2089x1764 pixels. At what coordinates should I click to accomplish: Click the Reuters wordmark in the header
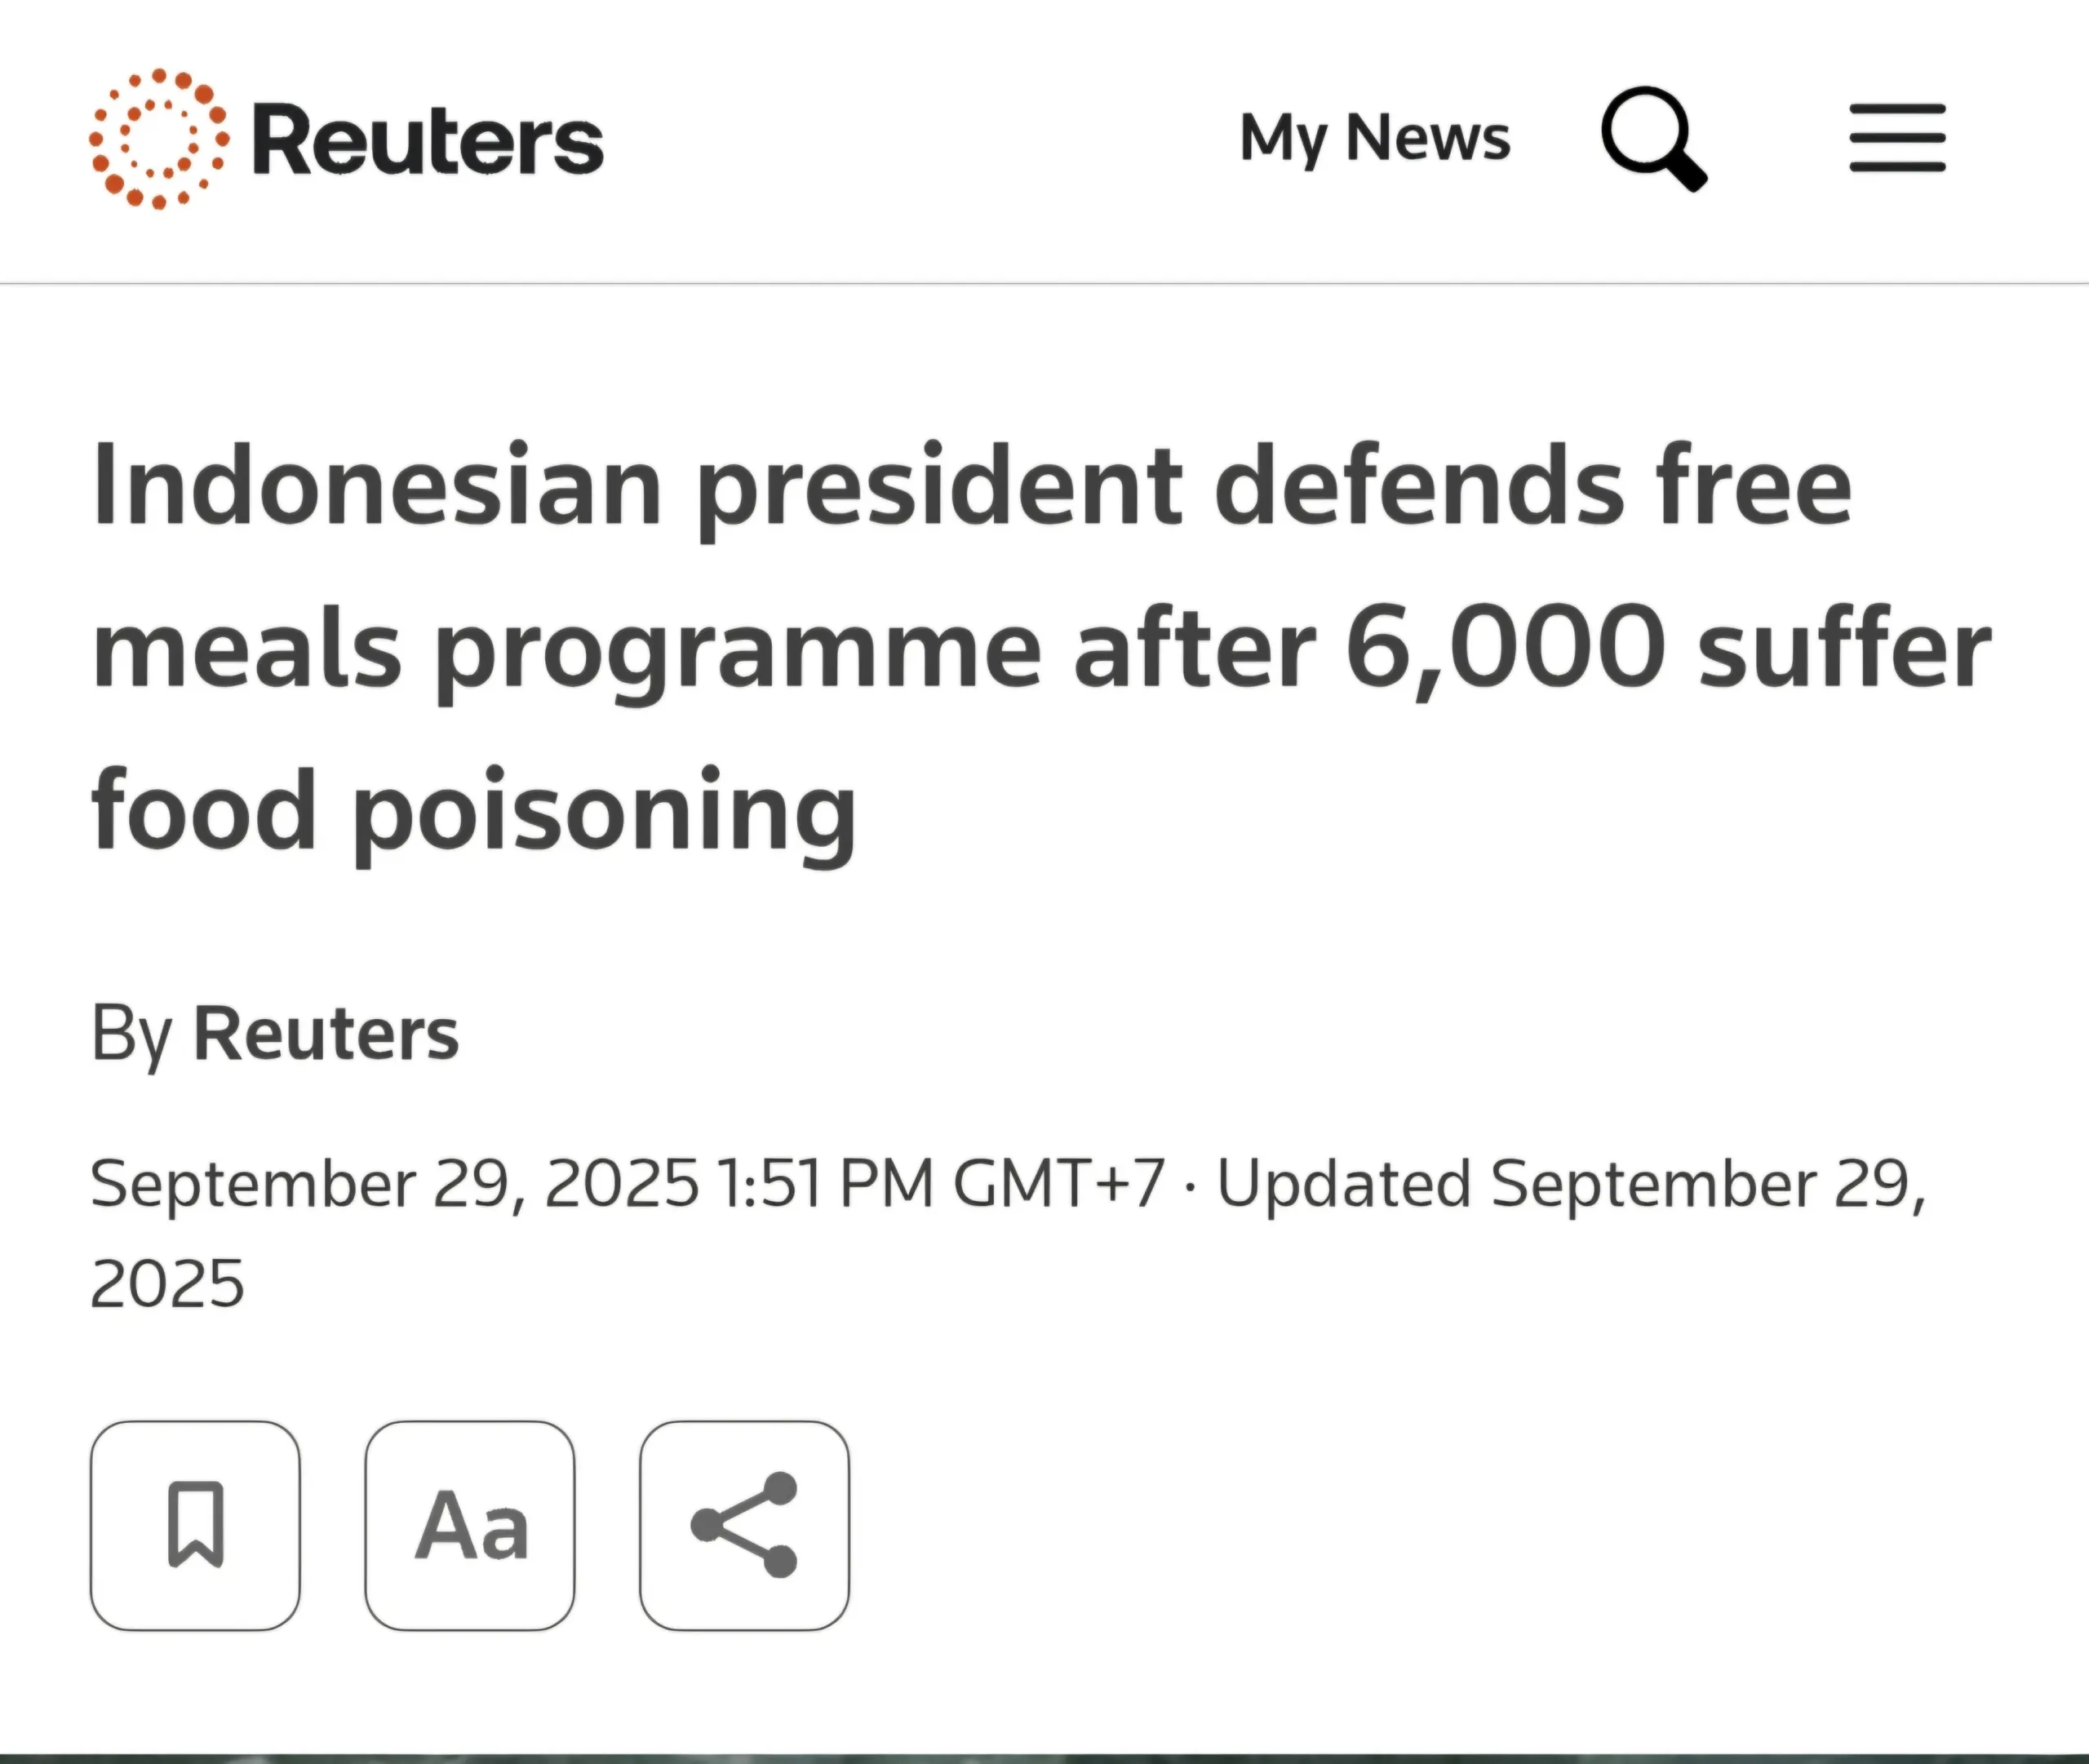(x=428, y=140)
